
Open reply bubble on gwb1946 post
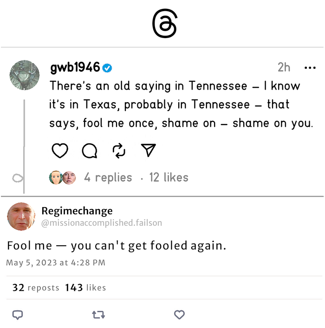point(90,151)
